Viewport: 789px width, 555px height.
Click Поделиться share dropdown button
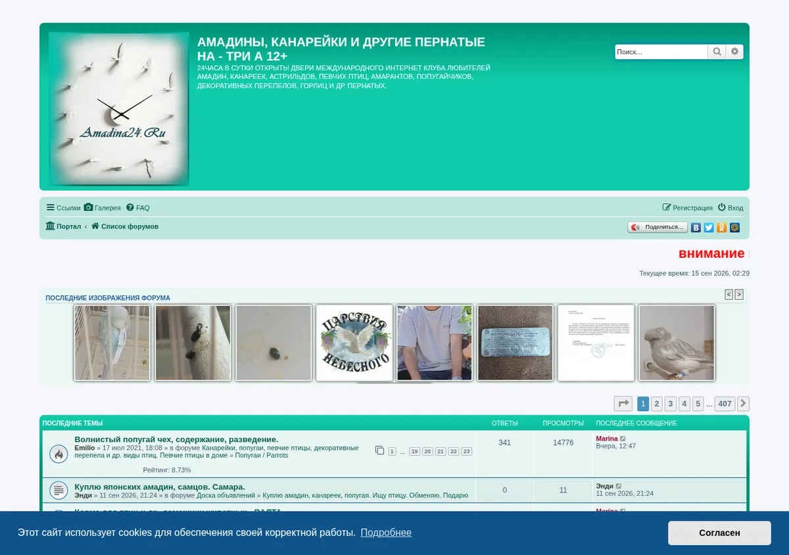[657, 228]
